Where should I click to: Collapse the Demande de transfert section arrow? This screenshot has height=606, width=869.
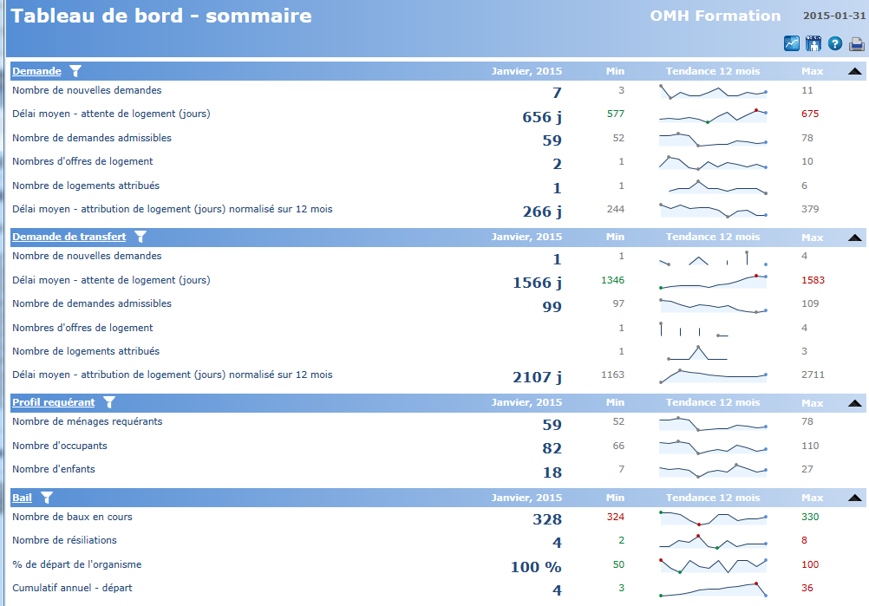(855, 238)
